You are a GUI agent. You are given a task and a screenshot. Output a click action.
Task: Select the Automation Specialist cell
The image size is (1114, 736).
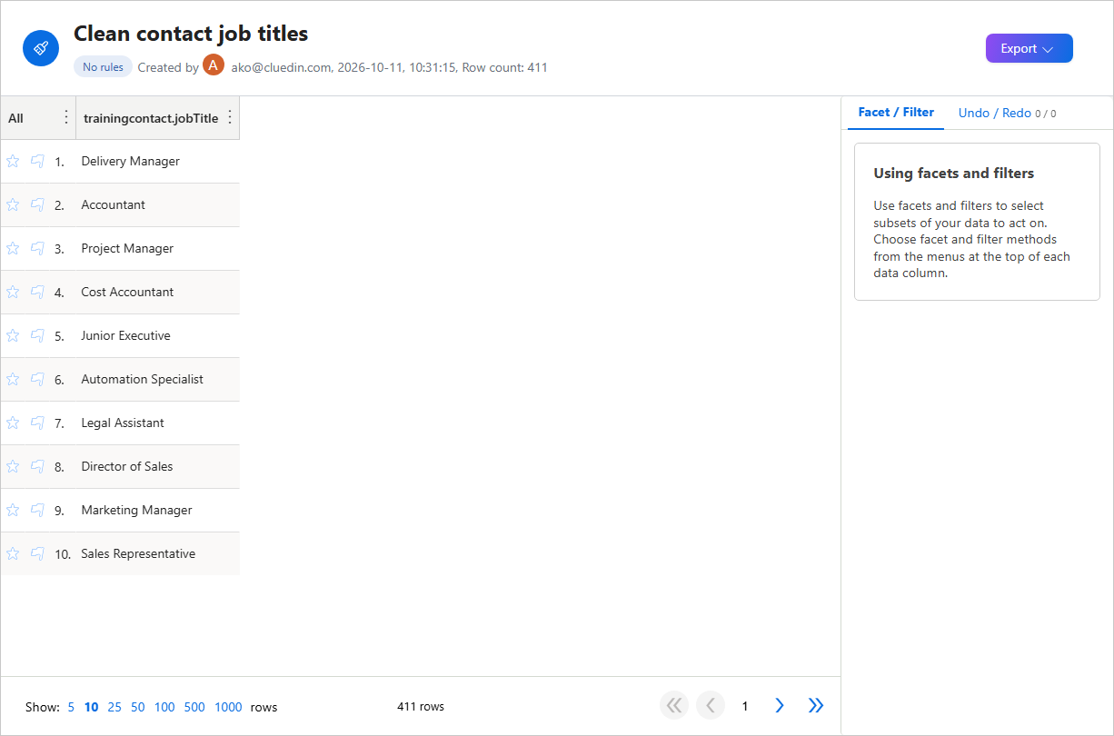click(157, 379)
